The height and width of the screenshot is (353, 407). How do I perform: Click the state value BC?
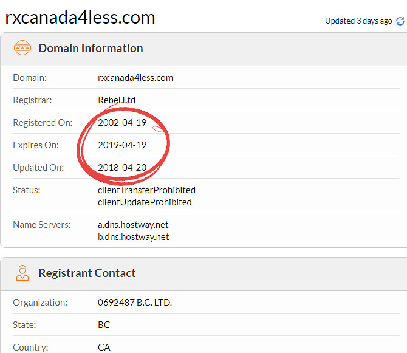pyautogui.click(x=104, y=324)
